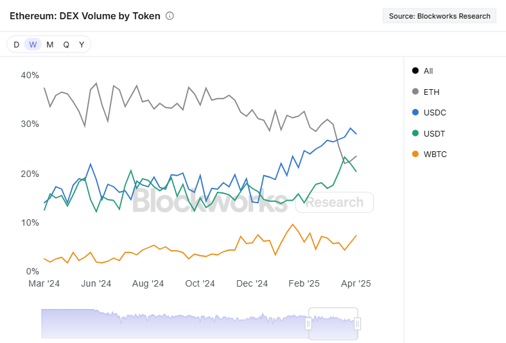Select the D daily interval
Image resolution: width=506 pixels, height=343 pixels.
16,44
